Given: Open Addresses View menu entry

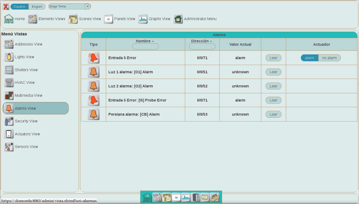Looking at the screenshot, I should [28, 44].
